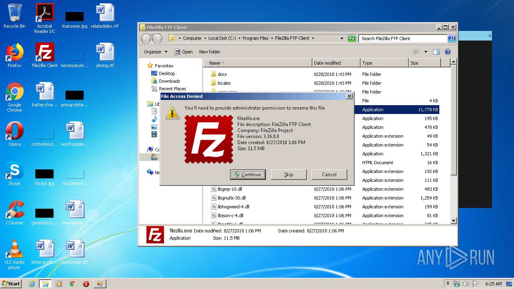Image resolution: width=514 pixels, height=289 pixels.
Task: Click the volume icon in system tray
Action: 467,284
